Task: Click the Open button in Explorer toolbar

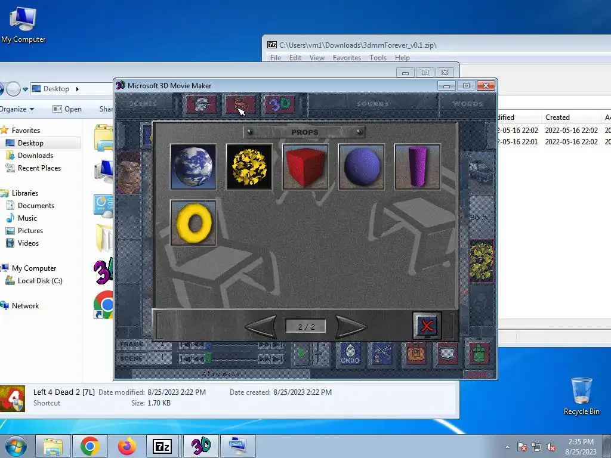Action: click(67, 109)
